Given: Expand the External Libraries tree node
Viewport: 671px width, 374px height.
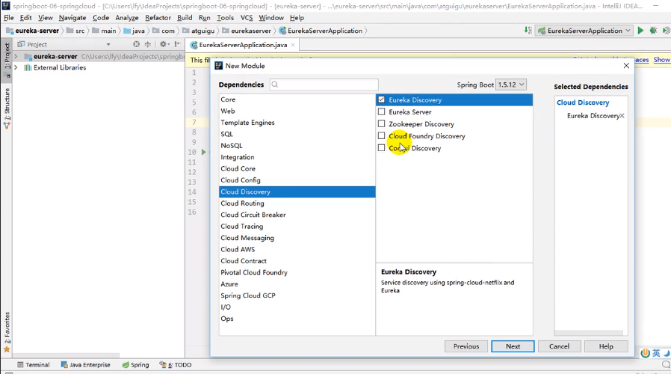Looking at the screenshot, I should pyautogui.click(x=16, y=67).
